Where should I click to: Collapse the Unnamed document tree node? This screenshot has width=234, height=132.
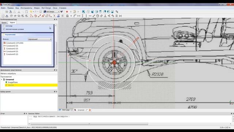1,80
